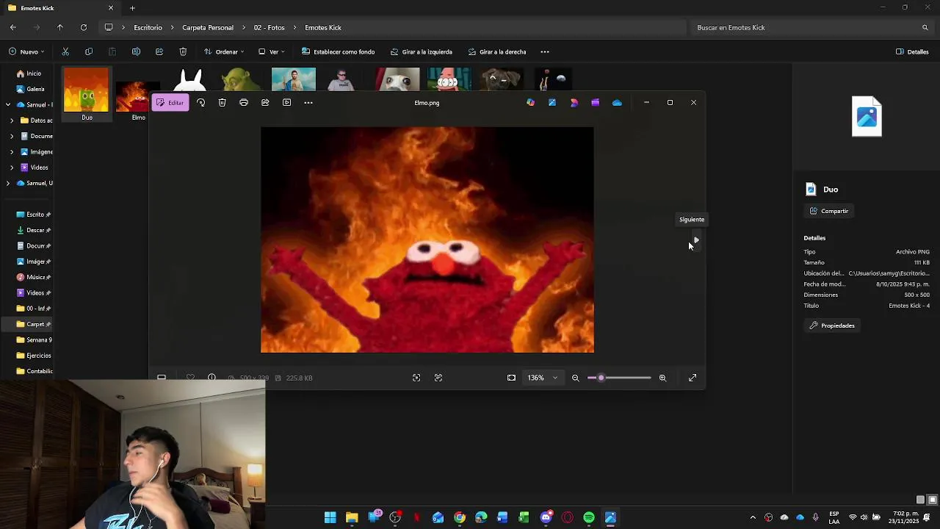Viewport: 940px width, 529px height.
Task: Mark the photo as favorite with heart
Action: point(190,378)
